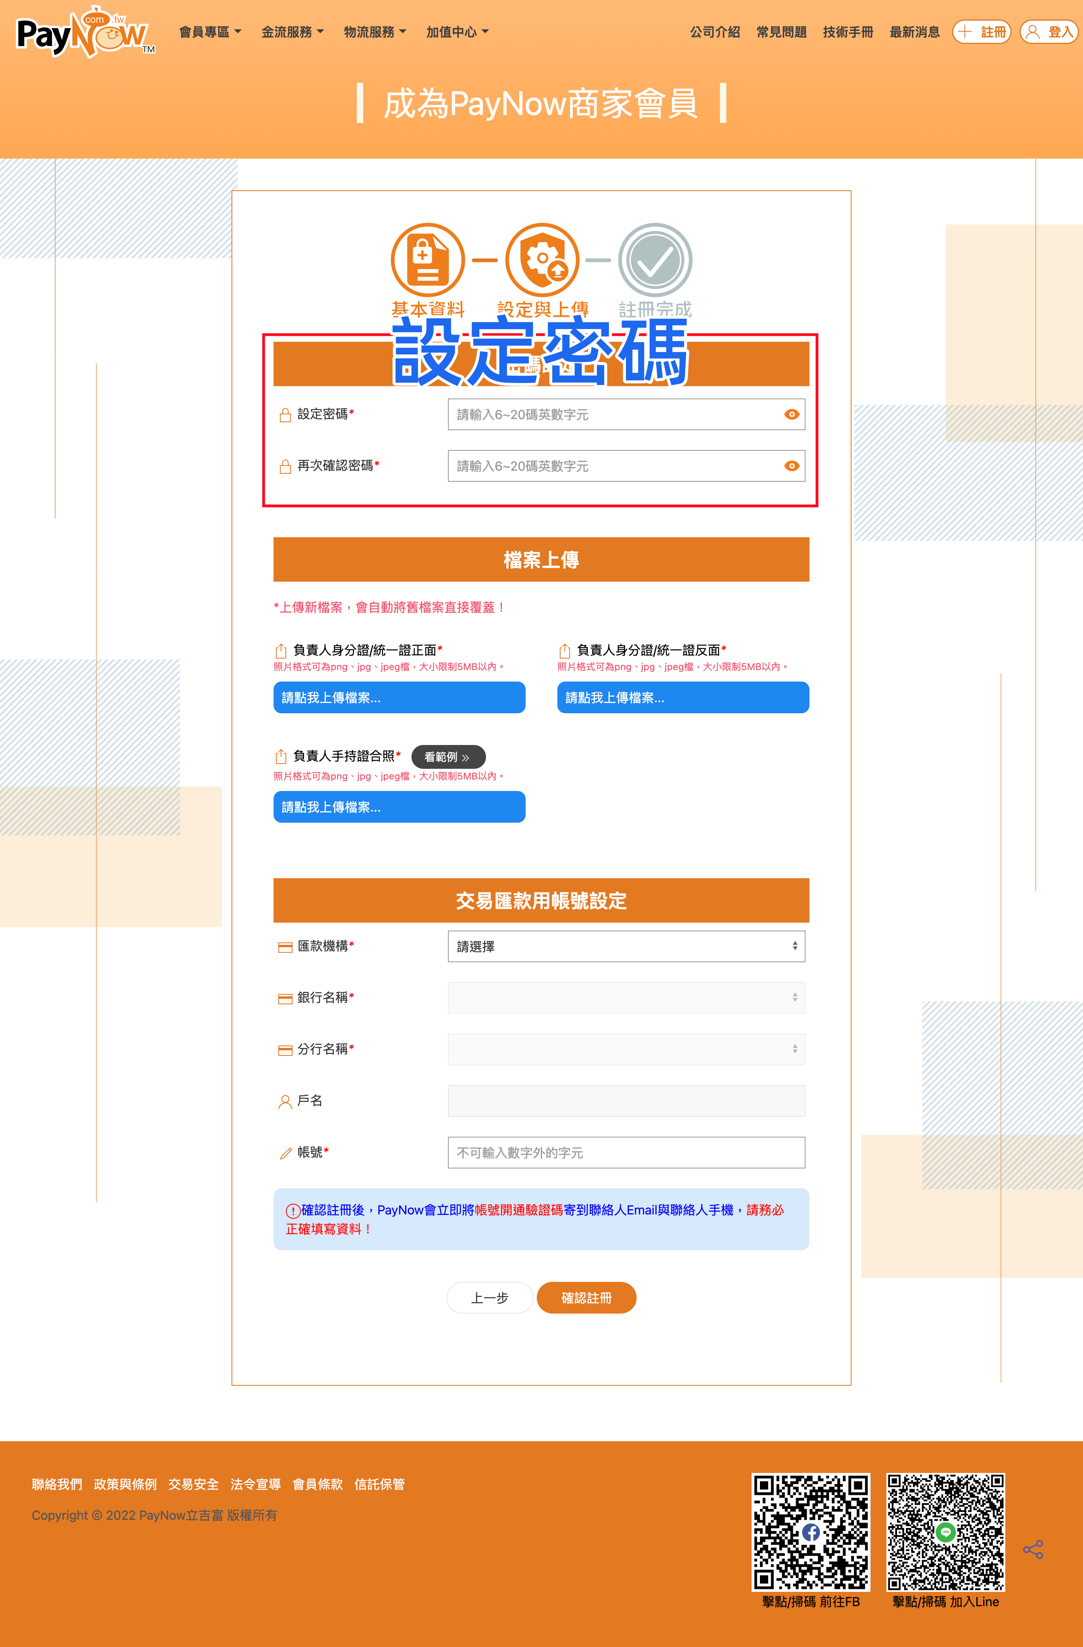This screenshot has width=1083, height=1647.
Task: Open the 加值中心 dropdown menu
Action: (457, 32)
